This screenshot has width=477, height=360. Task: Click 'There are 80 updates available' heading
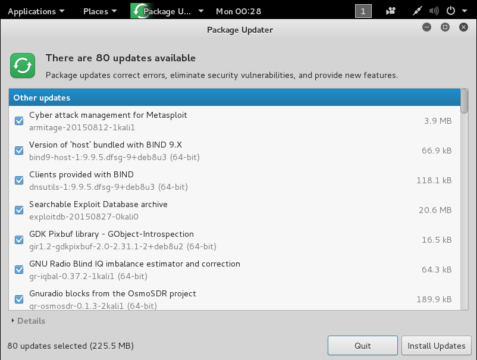click(x=121, y=58)
